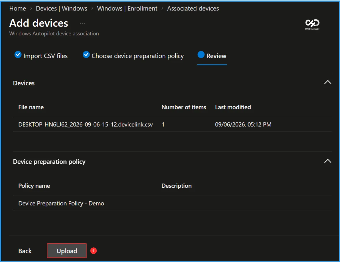Go to Devices | Windows breadcrumb
This screenshot has width=340, height=262.
[x=62, y=9]
